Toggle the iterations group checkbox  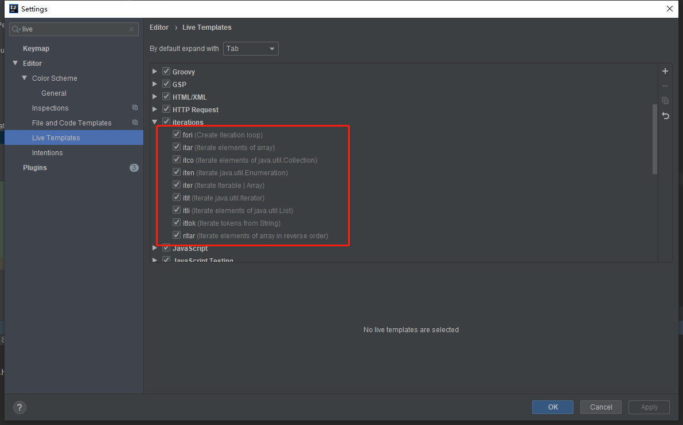[x=166, y=122]
